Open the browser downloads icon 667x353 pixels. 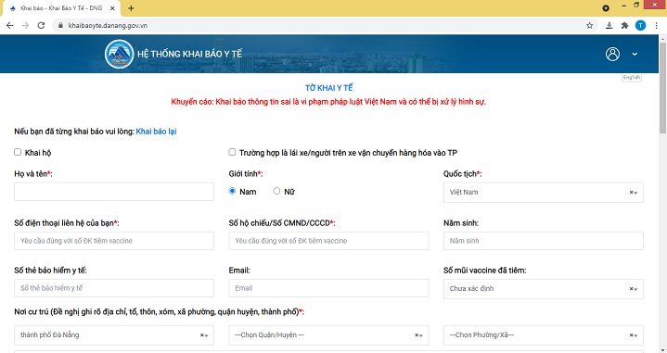(609, 26)
